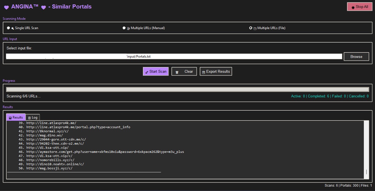Click the folder icon beside Multiple URLs (File)
The width and height of the screenshot is (375, 191).
click(255, 28)
